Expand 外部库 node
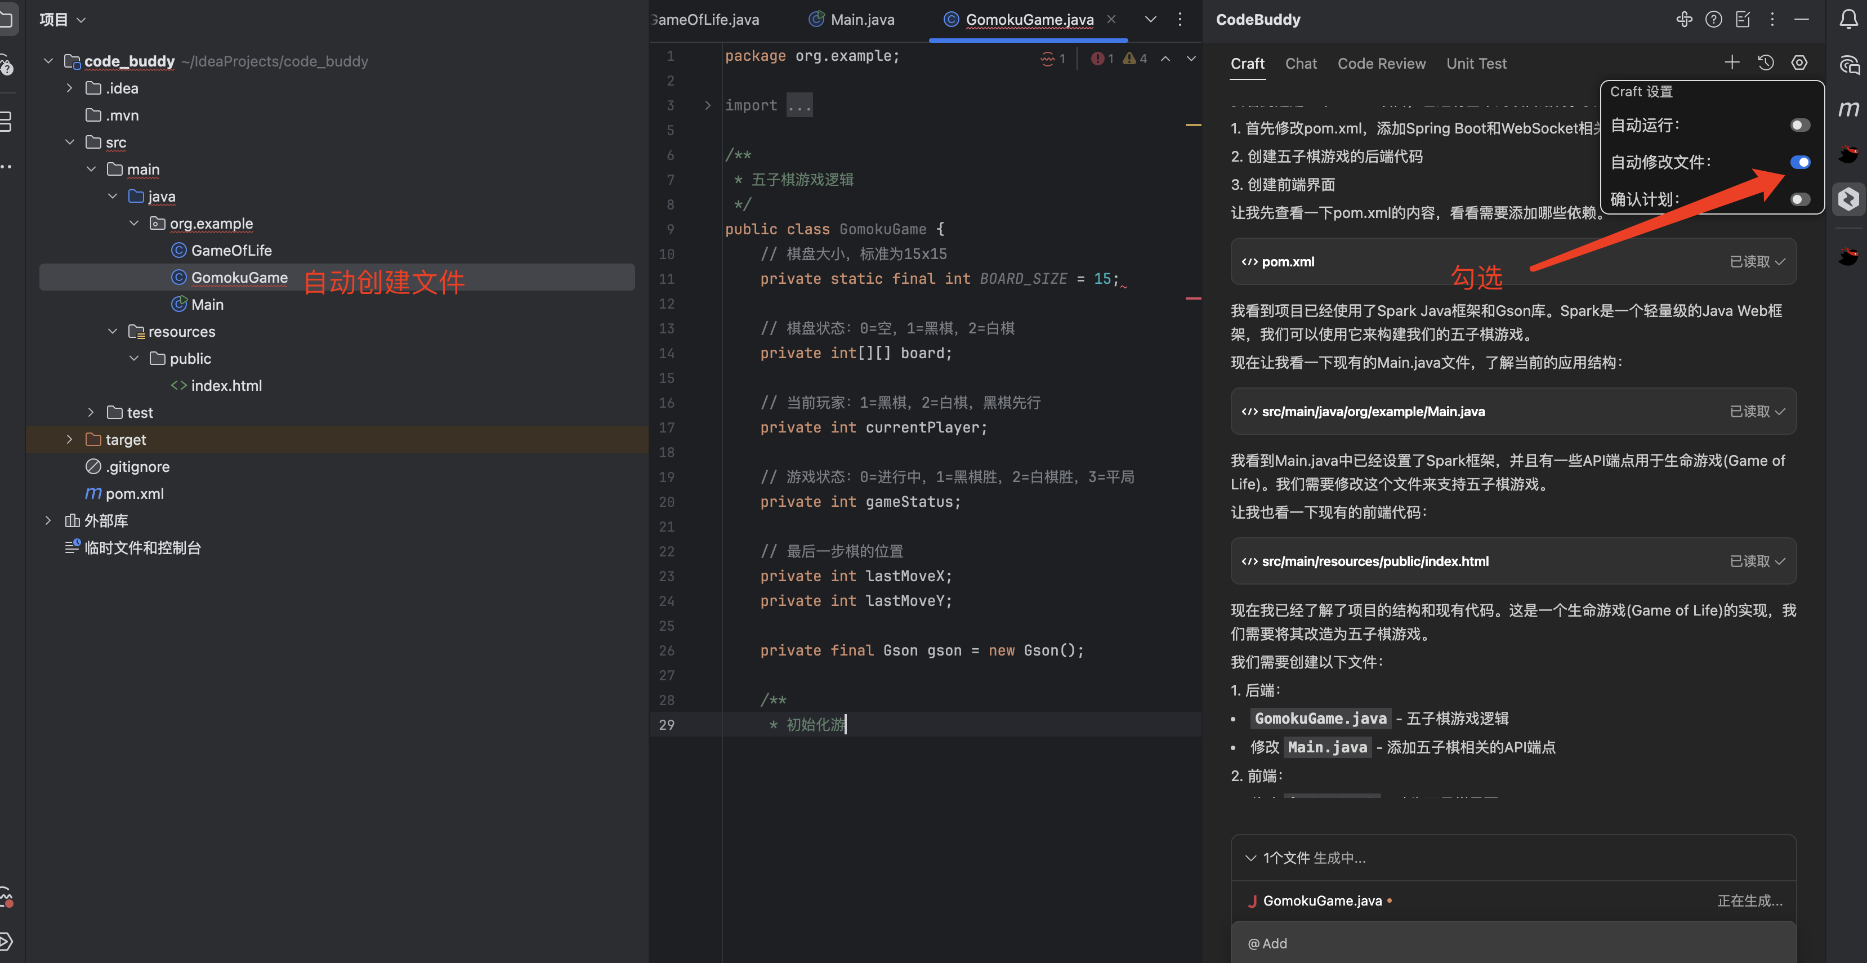 (48, 521)
